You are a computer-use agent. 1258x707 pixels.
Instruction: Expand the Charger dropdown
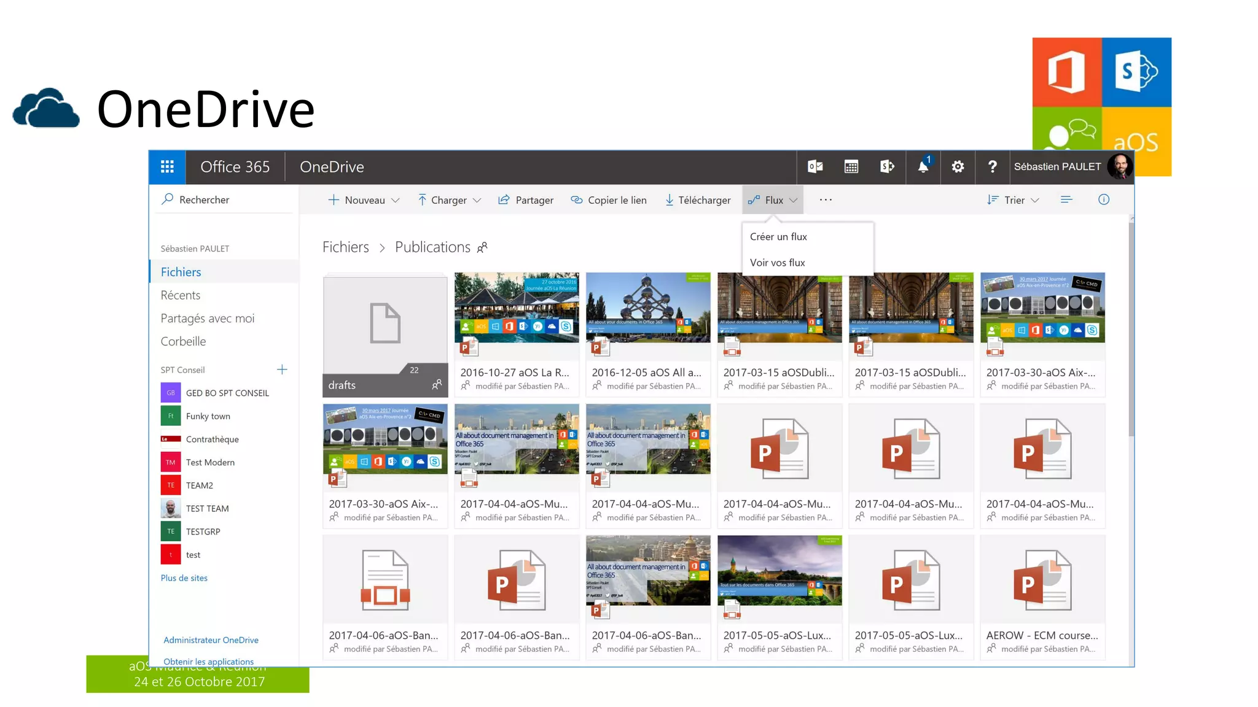[x=449, y=200]
